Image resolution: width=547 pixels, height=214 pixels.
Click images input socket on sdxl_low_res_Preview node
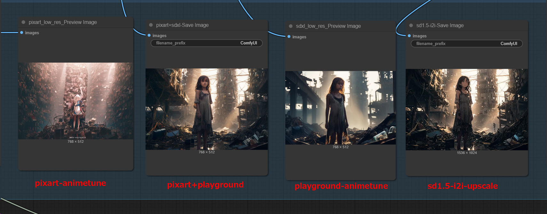(289, 37)
